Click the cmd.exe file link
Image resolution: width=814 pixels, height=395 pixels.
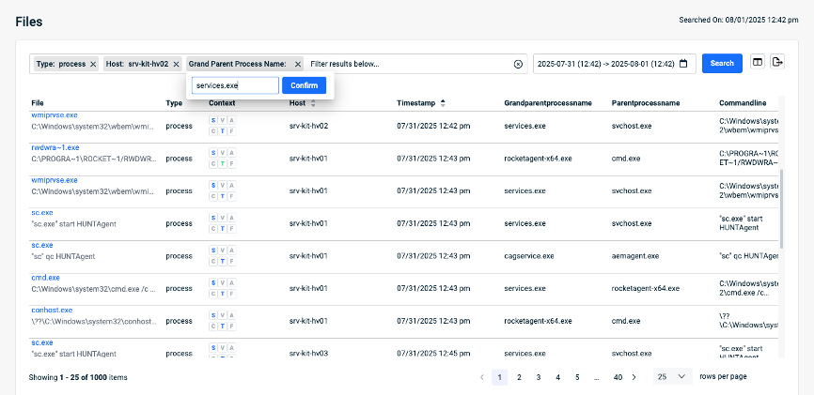coord(45,278)
